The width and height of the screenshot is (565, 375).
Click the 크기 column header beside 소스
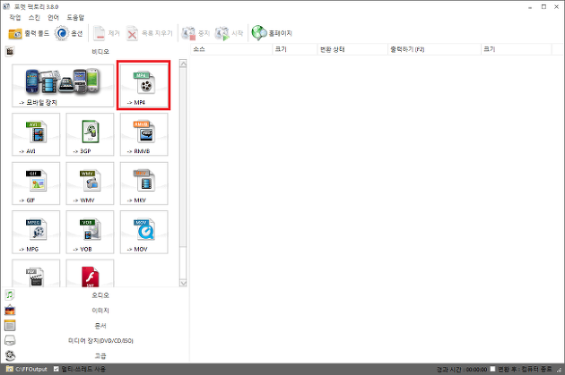[295, 49]
